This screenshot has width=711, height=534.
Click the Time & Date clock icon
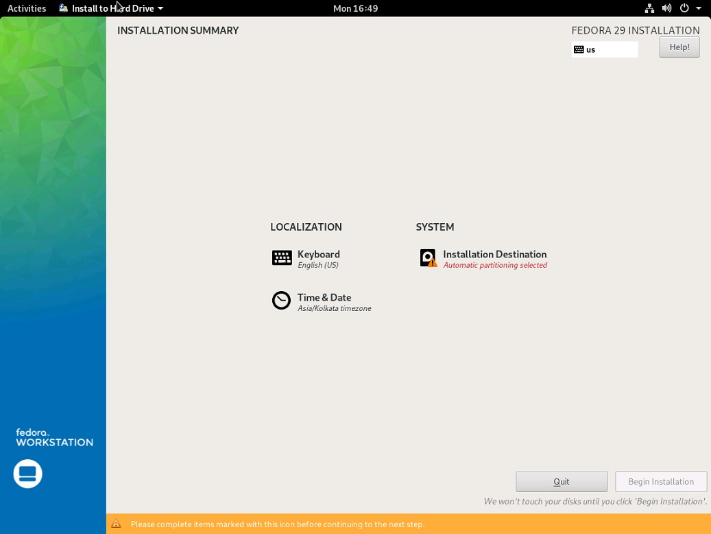281,301
